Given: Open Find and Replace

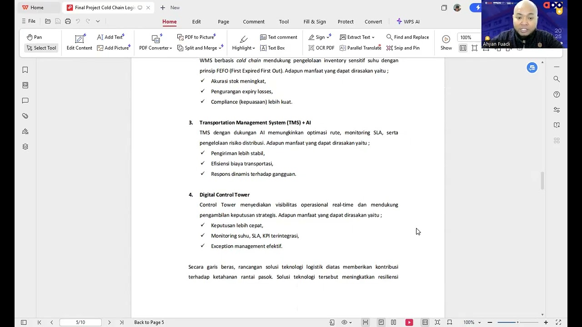Looking at the screenshot, I should tap(407, 37).
